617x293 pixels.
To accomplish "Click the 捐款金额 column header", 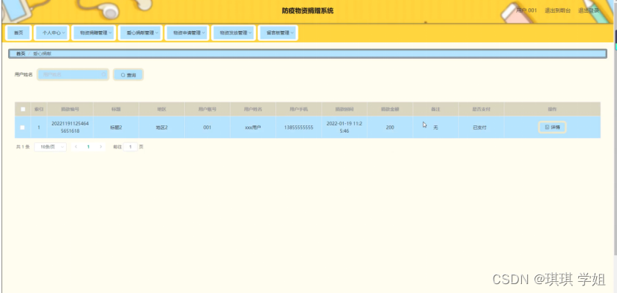I will coord(390,109).
